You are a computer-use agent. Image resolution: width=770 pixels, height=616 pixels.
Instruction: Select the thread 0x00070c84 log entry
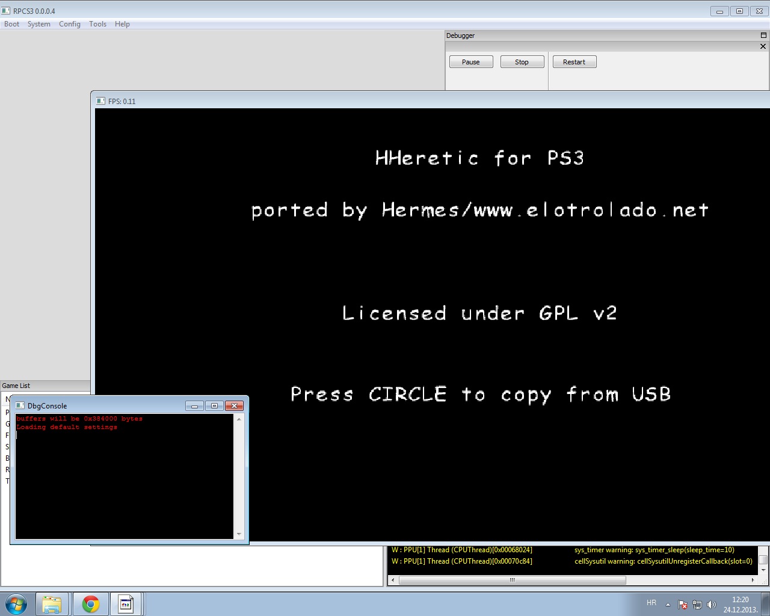462,561
